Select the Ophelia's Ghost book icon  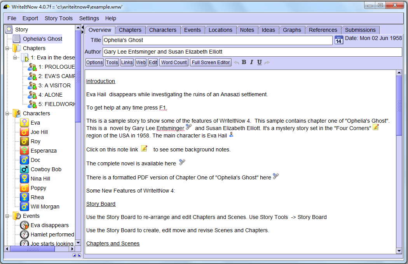coord(17,39)
